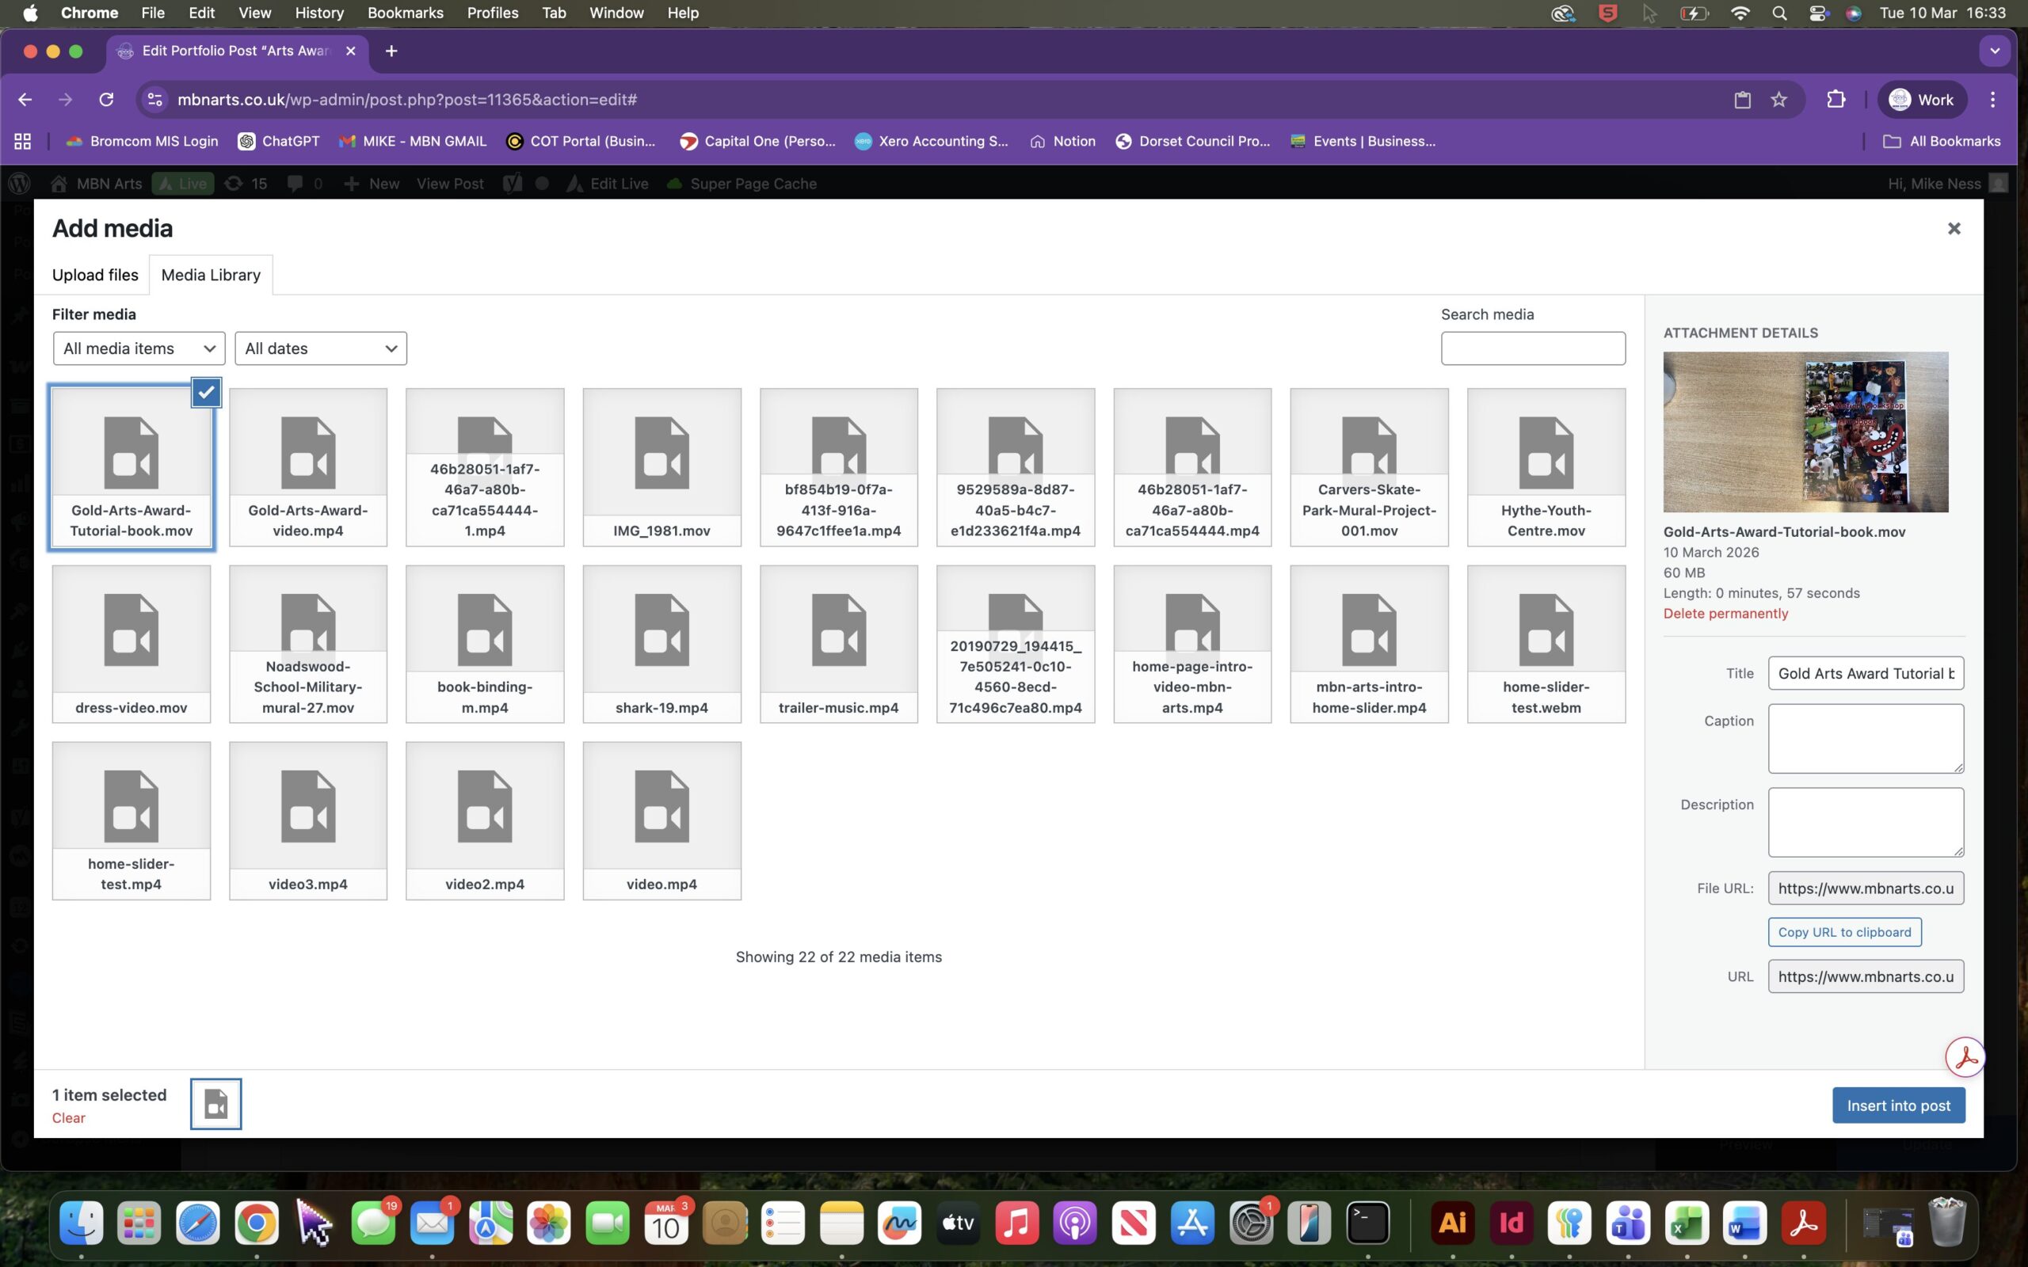The image size is (2028, 1267).
Task: Open the Work profile menu
Action: click(x=1921, y=100)
